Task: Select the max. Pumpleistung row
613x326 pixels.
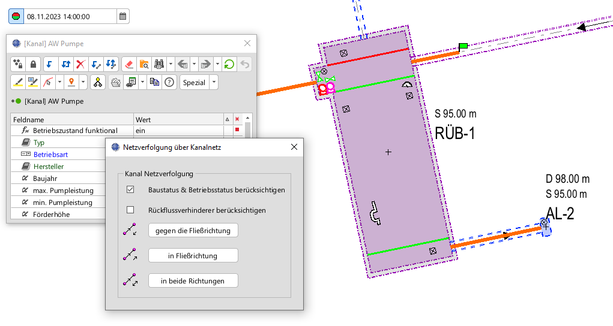Action: pos(58,191)
